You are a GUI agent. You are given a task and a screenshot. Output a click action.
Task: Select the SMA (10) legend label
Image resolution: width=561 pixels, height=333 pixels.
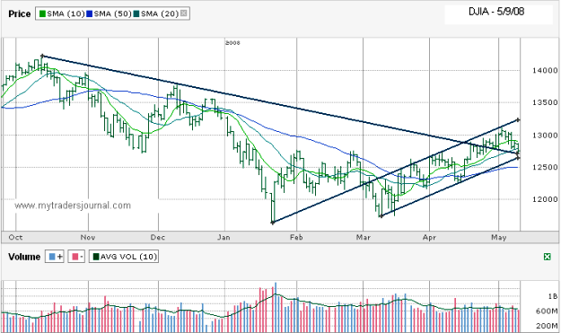tap(66, 14)
